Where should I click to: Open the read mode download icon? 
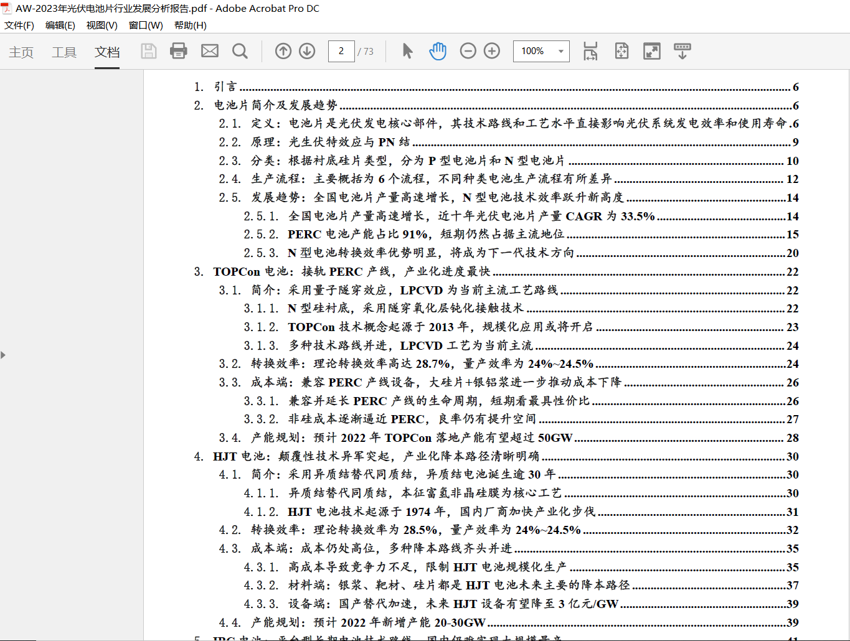(682, 51)
